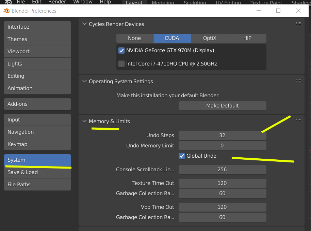Viewport: 311px width, 231px height.
Task: Click drag-handle dots on Operating System Settings panel
Action: point(299,81)
